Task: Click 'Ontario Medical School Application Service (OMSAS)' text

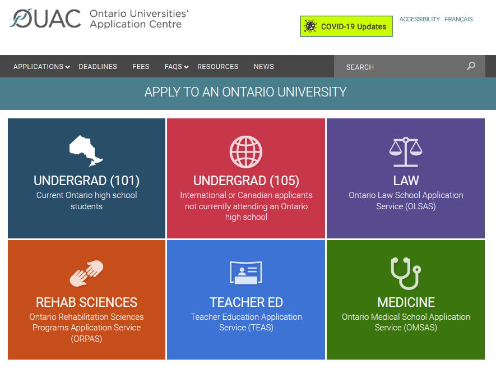Action: (x=406, y=322)
